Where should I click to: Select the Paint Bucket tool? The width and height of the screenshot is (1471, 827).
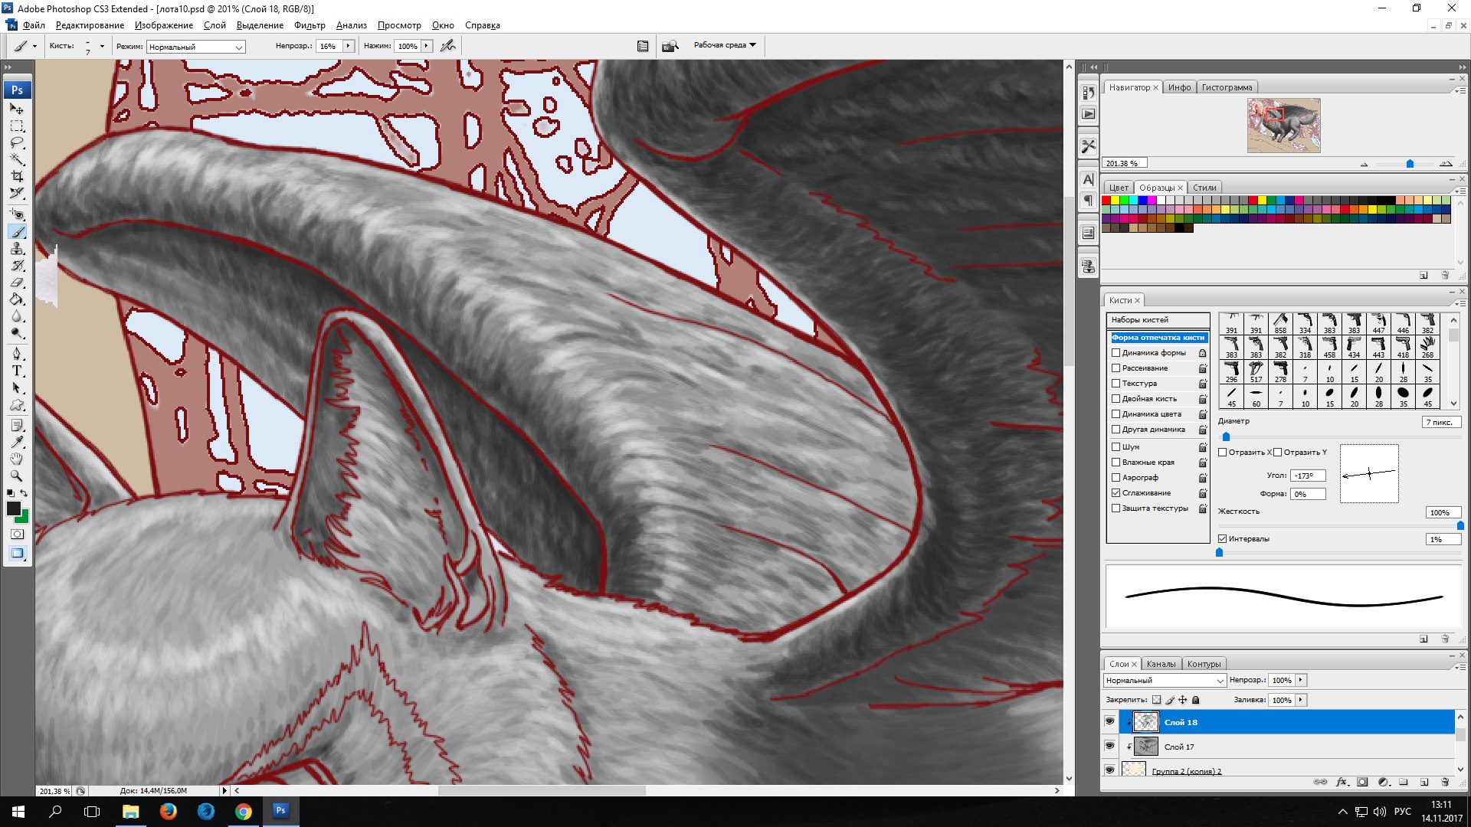(x=17, y=299)
